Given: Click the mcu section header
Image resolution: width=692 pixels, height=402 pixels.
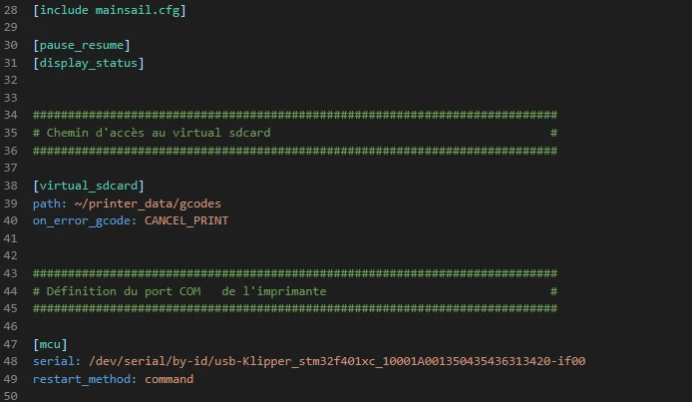Looking at the screenshot, I should pyautogui.click(x=50, y=344).
